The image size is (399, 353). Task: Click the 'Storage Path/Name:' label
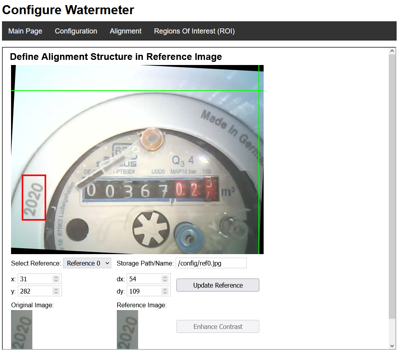[x=145, y=263]
